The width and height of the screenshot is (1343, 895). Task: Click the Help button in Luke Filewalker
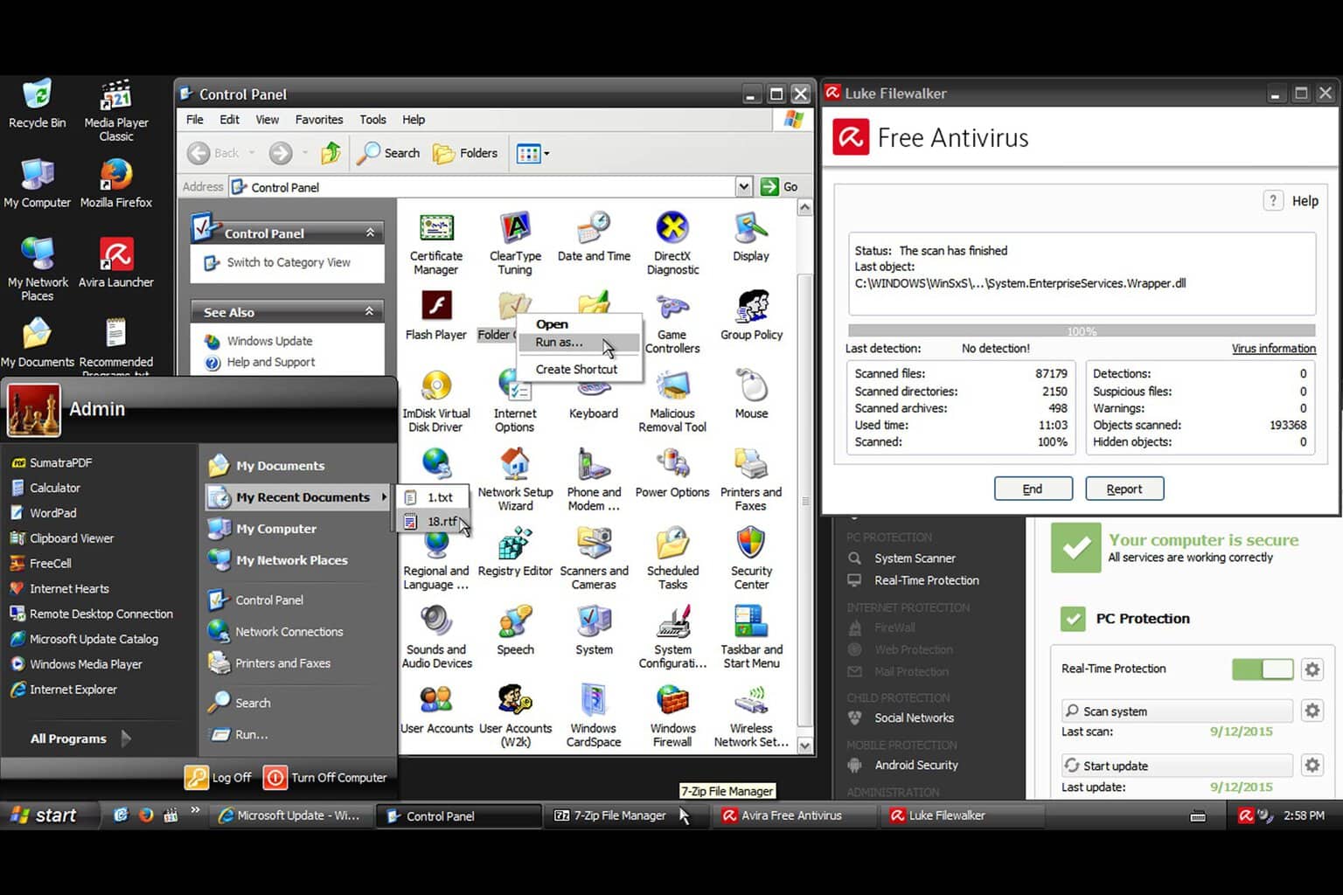click(x=1291, y=201)
